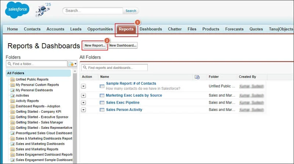Screen dimensions: 294x164
Task: Open the Leads tab
Action: (x=76, y=29)
